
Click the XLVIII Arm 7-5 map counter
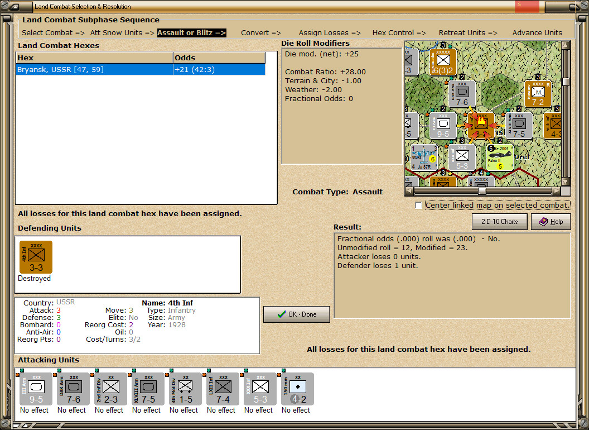(519, 125)
